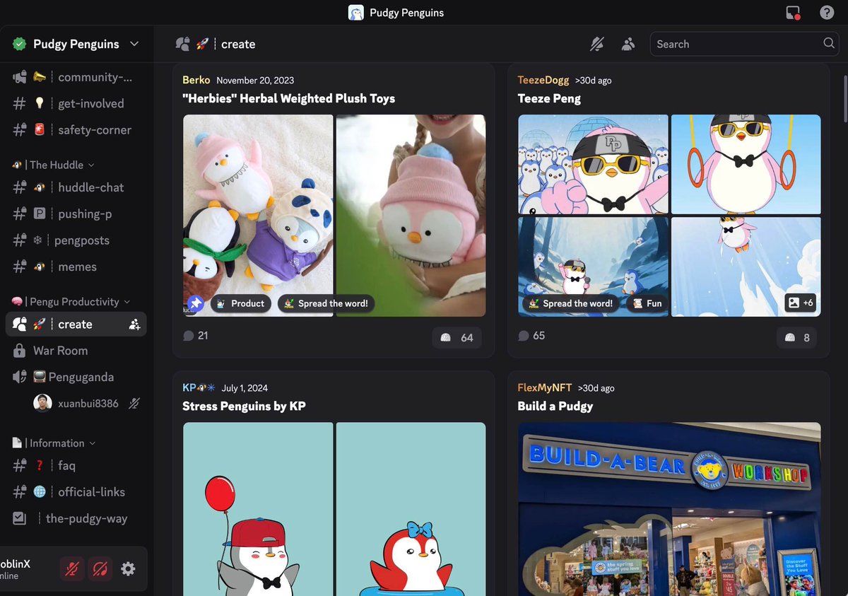Open plush penguins group photo thumbnail
The image size is (848, 596).
point(258,216)
